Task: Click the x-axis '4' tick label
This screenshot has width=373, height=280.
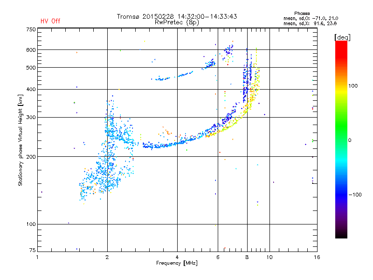Action: 177,257
